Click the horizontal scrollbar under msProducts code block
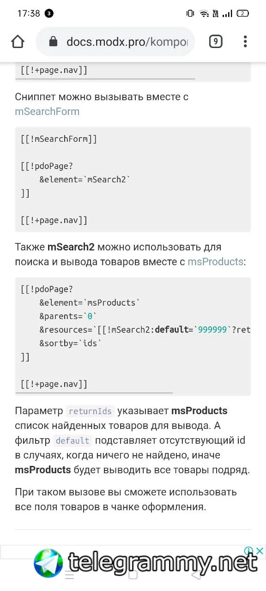This screenshot has width=266, height=591. pyautogui.click(x=94, y=393)
